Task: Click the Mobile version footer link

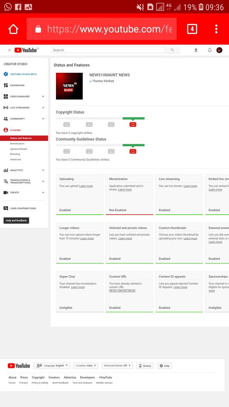Action: (x=104, y=383)
